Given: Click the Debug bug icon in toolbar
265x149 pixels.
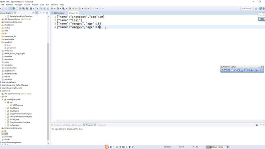Looking at the screenshot, I should (x=52, y=8).
